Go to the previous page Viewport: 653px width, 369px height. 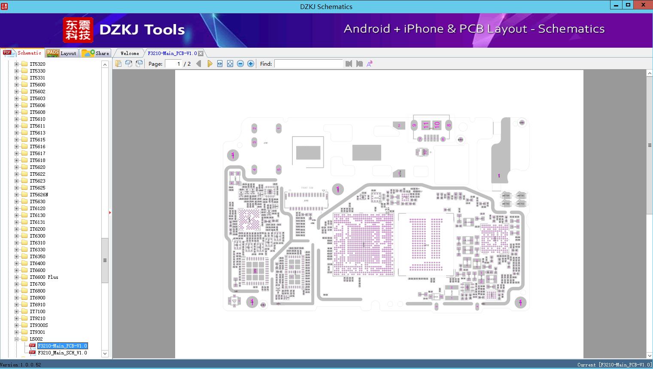point(198,64)
